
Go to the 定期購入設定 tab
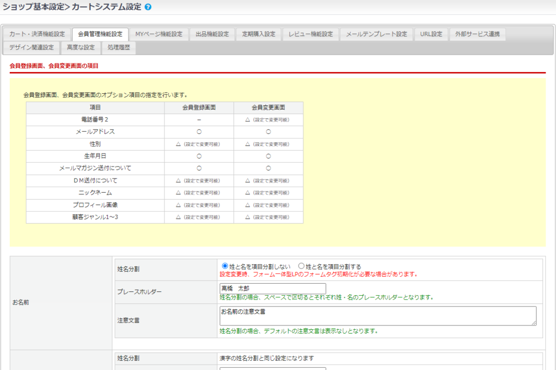coord(259,34)
